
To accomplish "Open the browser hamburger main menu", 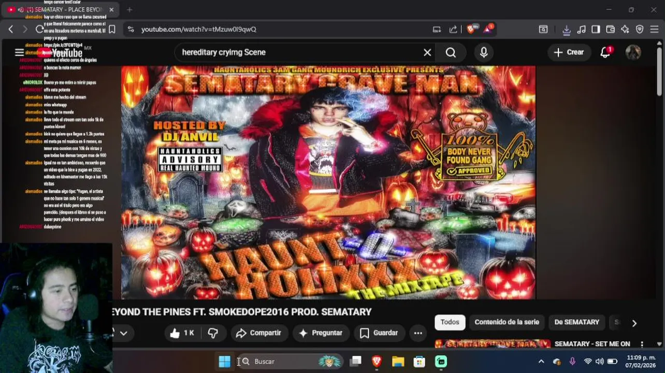I will point(654,30).
